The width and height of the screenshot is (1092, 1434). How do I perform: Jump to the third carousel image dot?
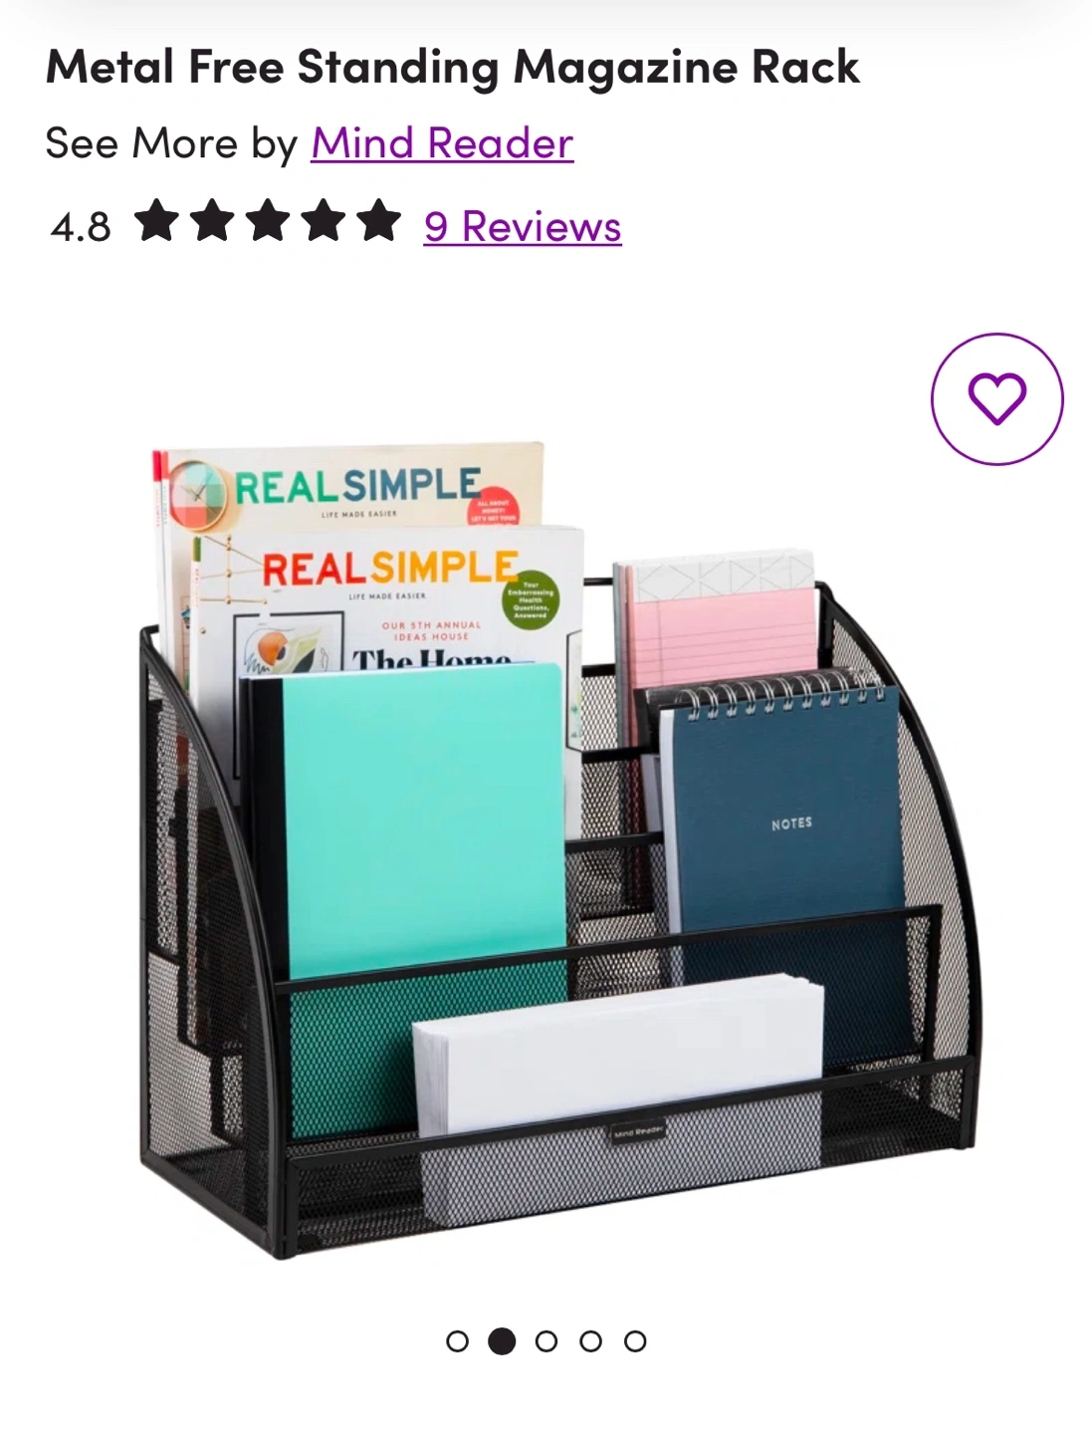coord(546,1341)
